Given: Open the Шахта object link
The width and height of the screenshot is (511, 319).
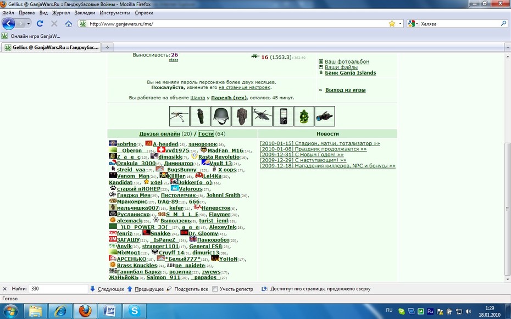Looking at the screenshot, I should tap(197, 98).
